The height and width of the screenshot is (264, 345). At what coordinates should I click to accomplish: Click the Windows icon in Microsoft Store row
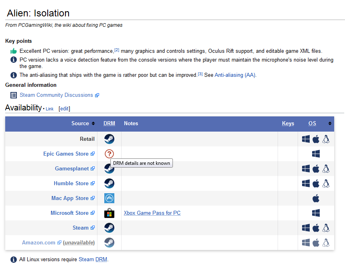click(316, 213)
